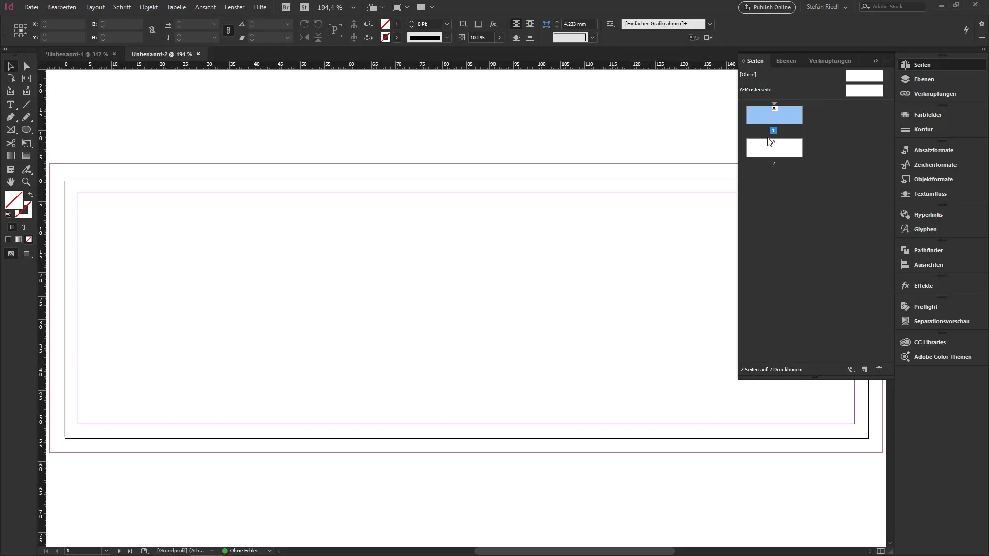The height and width of the screenshot is (556, 989).
Task: Swap fill and stroke arrows
Action: tap(31, 195)
